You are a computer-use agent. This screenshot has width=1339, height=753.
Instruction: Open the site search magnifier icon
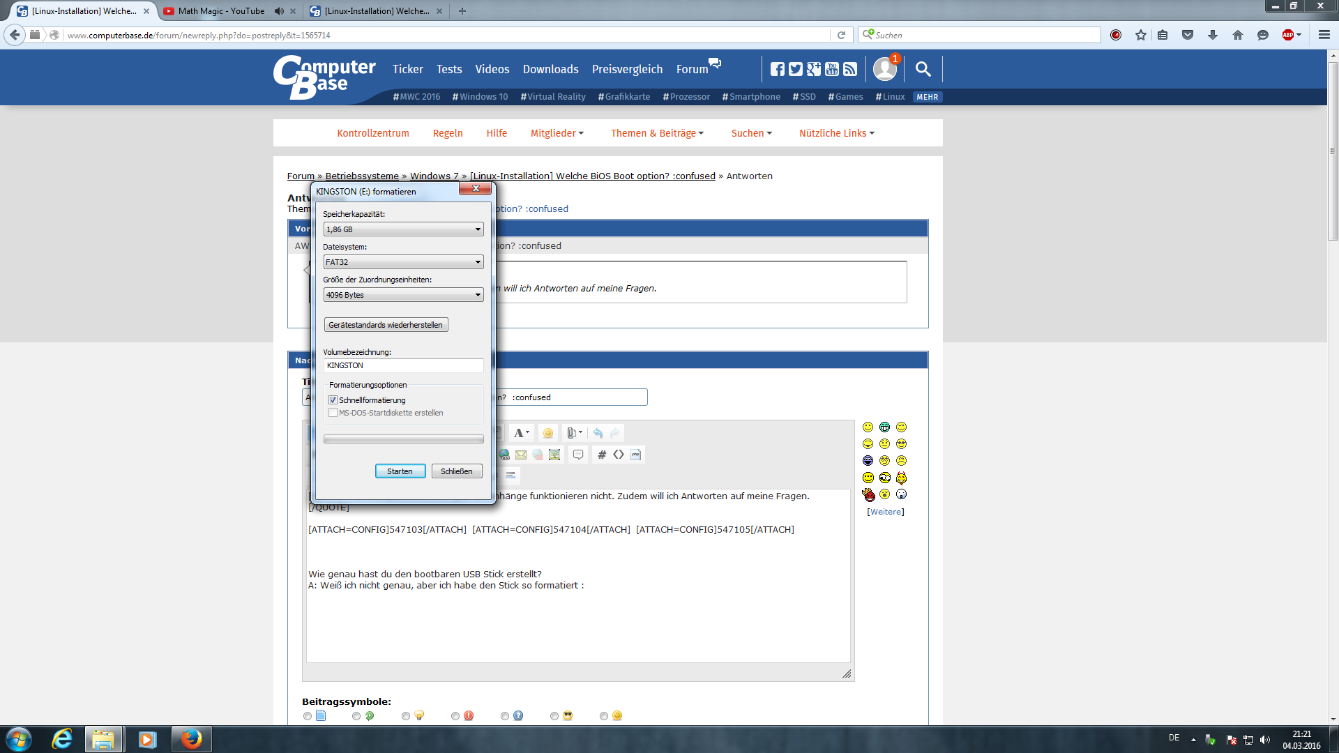click(x=923, y=69)
